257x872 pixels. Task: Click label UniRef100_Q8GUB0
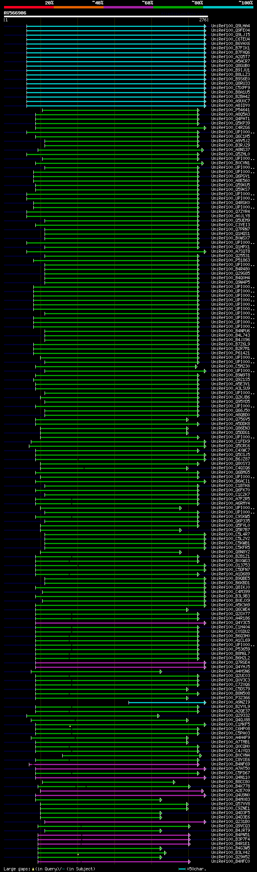230,66
